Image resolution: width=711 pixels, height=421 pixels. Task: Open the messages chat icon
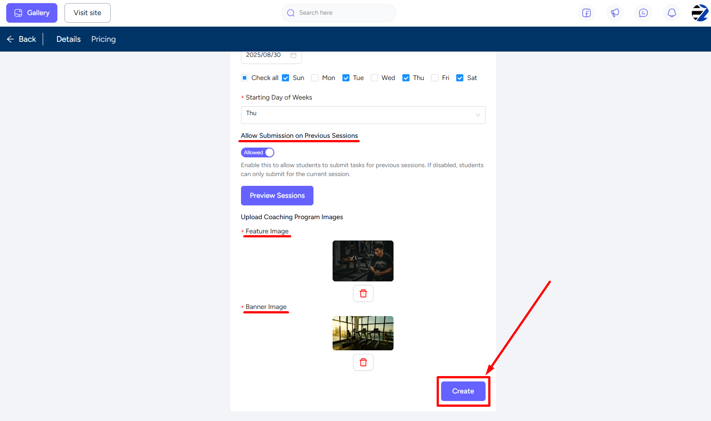643,13
